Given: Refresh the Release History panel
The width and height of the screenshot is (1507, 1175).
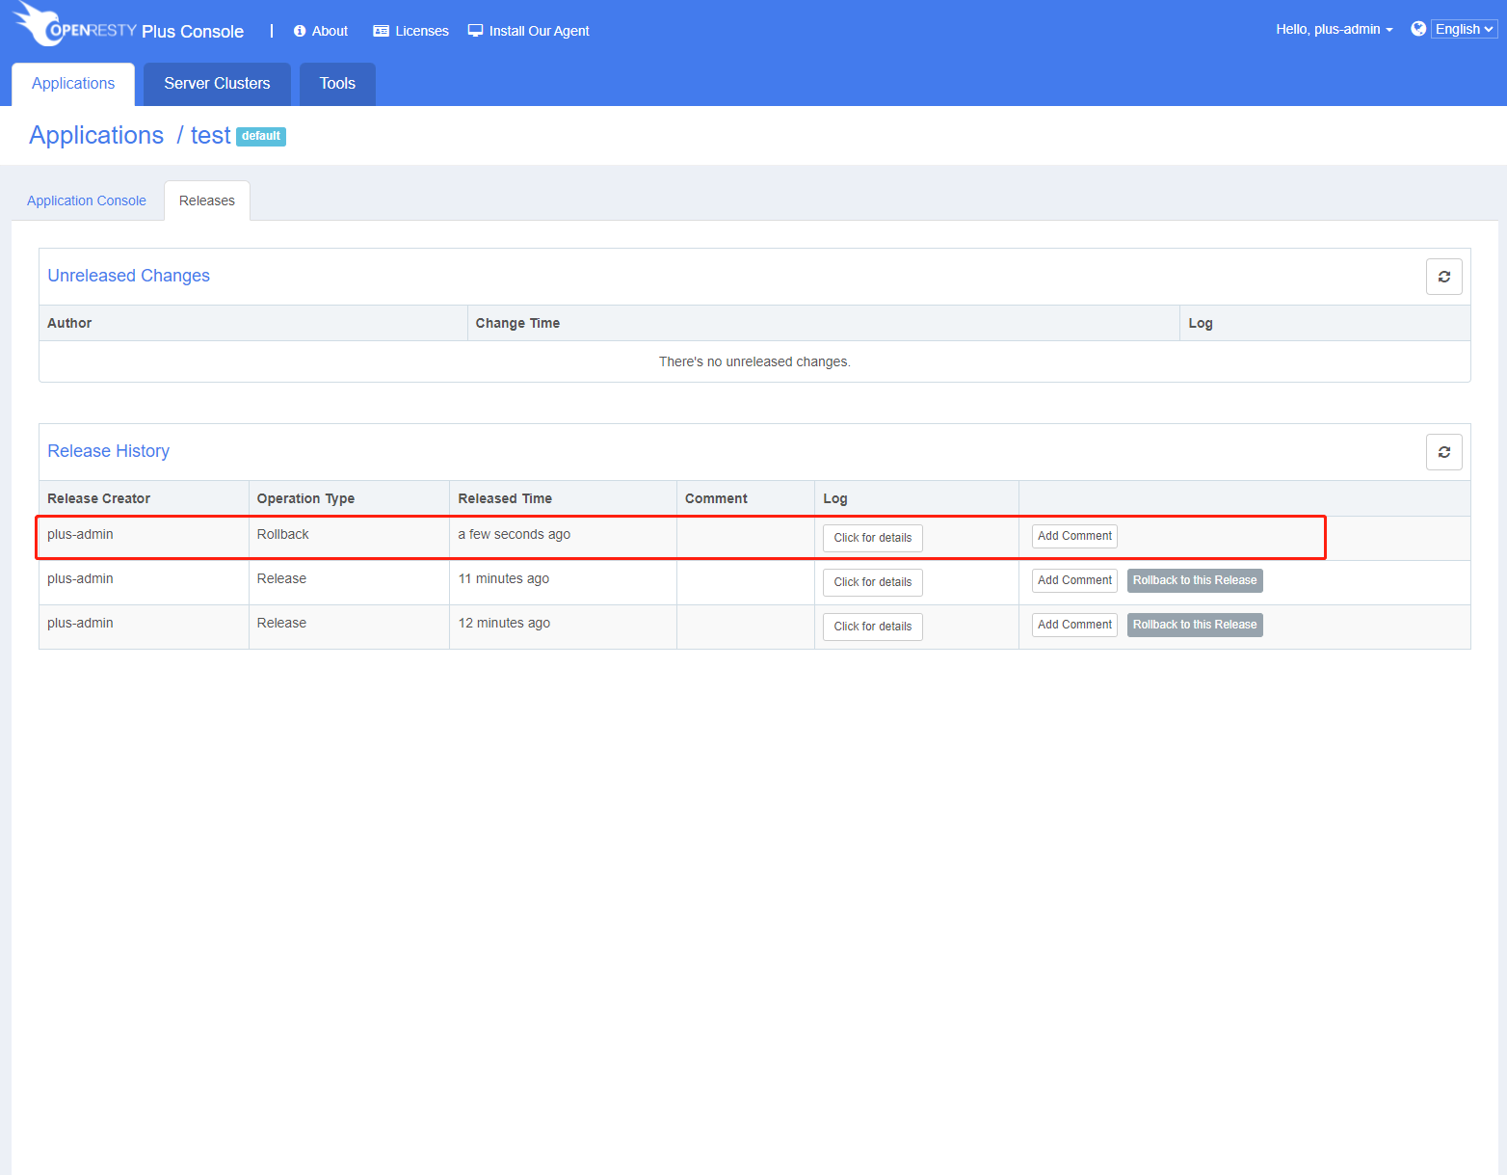Looking at the screenshot, I should click(1444, 452).
